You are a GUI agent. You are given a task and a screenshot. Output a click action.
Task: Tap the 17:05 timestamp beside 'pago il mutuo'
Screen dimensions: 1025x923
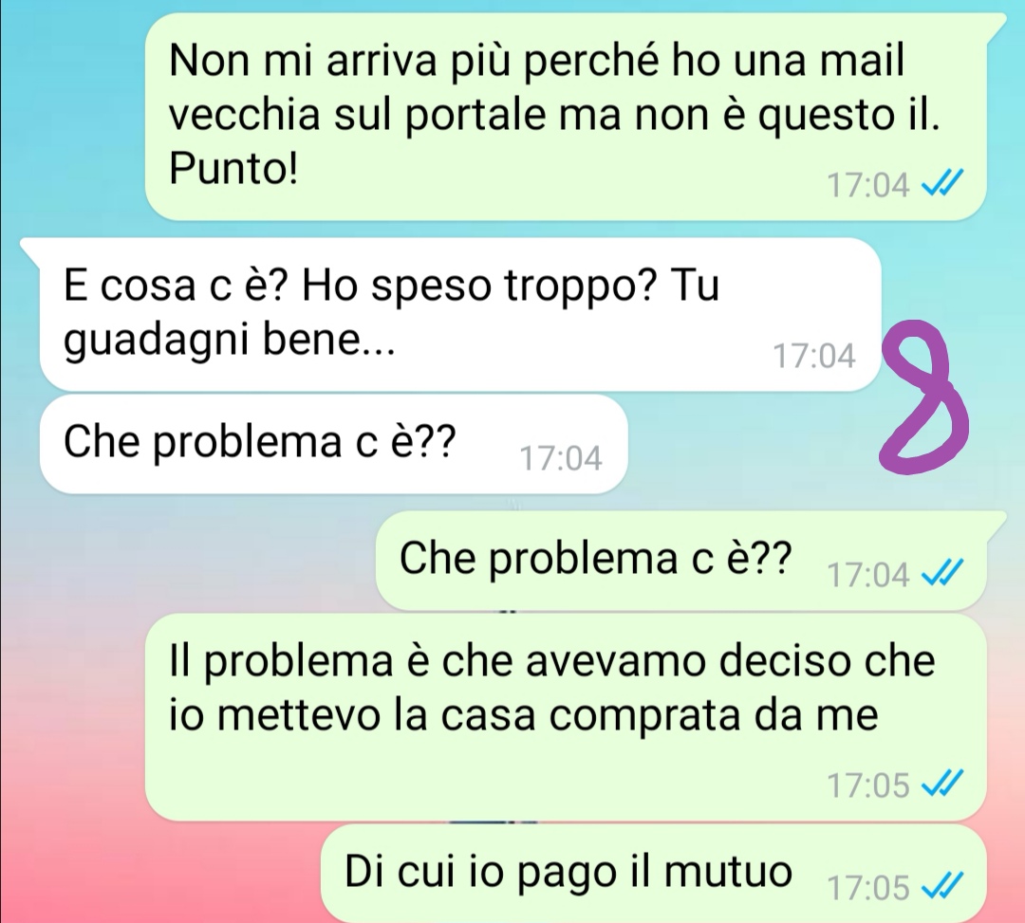pyautogui.click(x=868, y=889)
